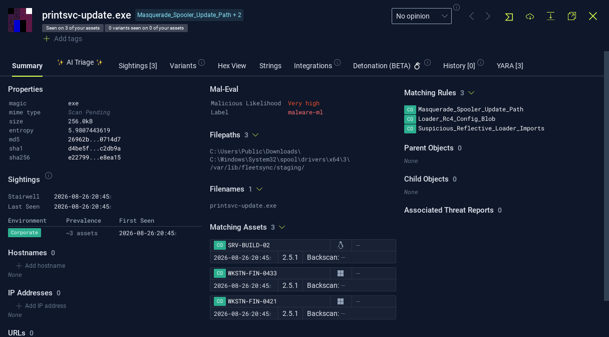
Task: Collapse Matching Rules section chevron
Action: click(x=471, y=93)
